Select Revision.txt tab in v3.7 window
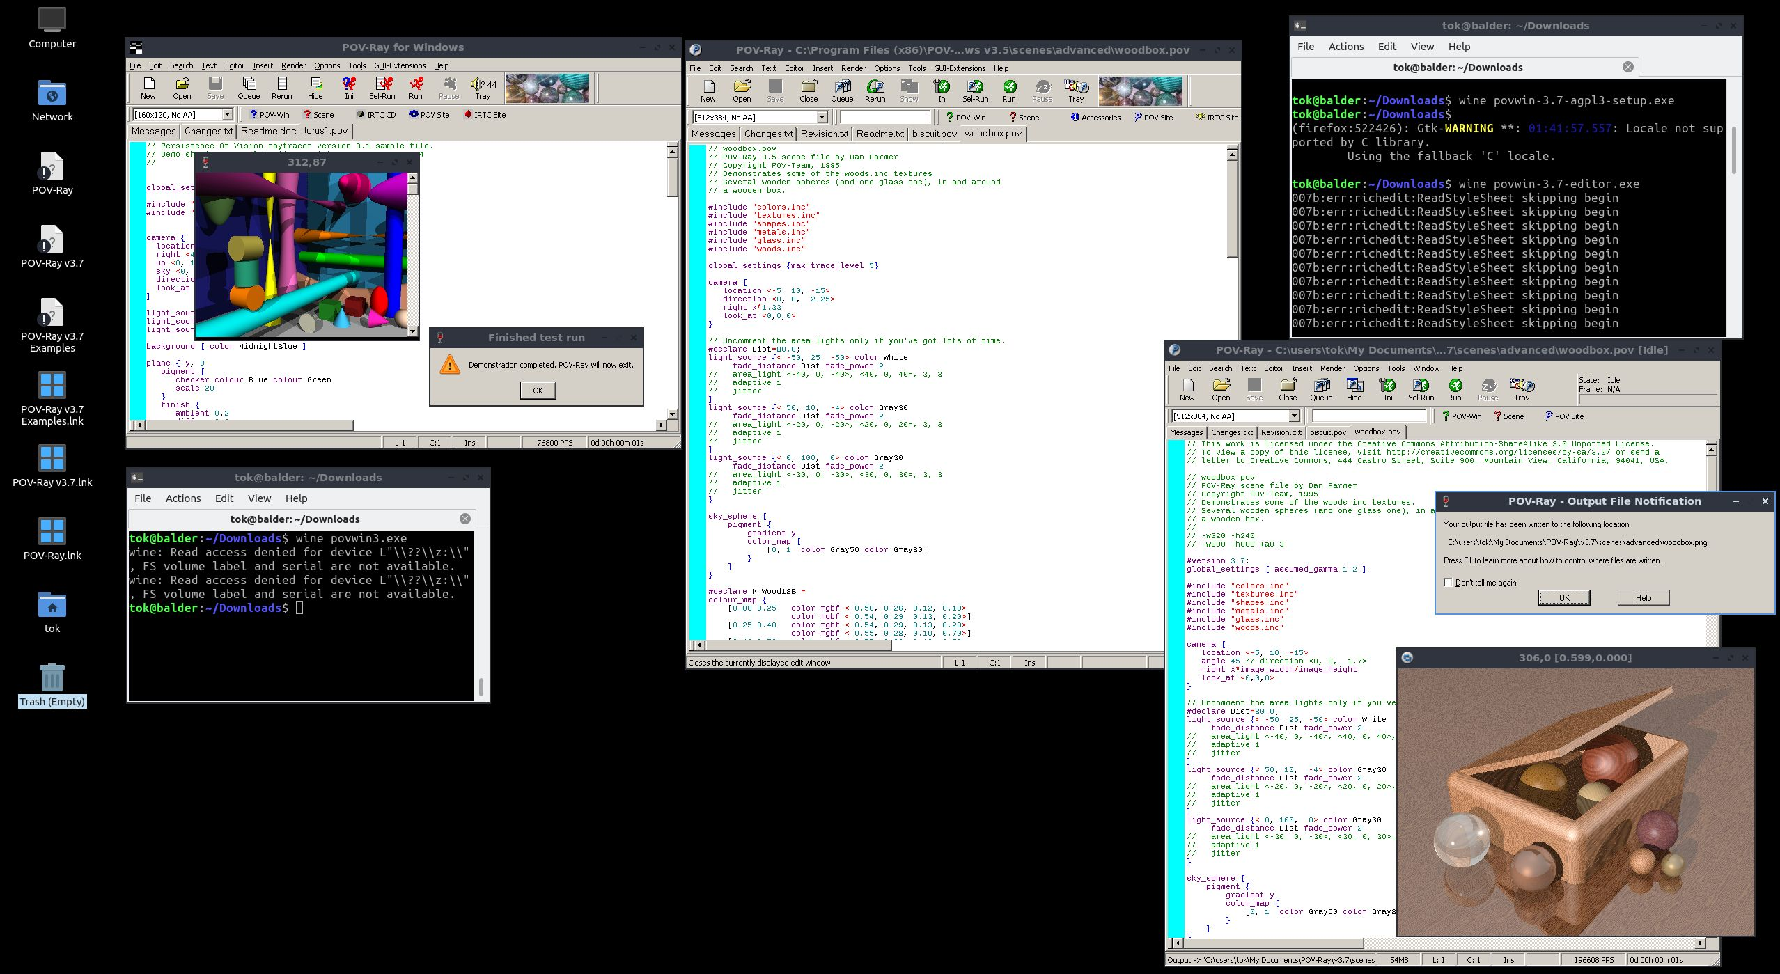This screenshot has width=1780, height=974. click(1281, 432)
